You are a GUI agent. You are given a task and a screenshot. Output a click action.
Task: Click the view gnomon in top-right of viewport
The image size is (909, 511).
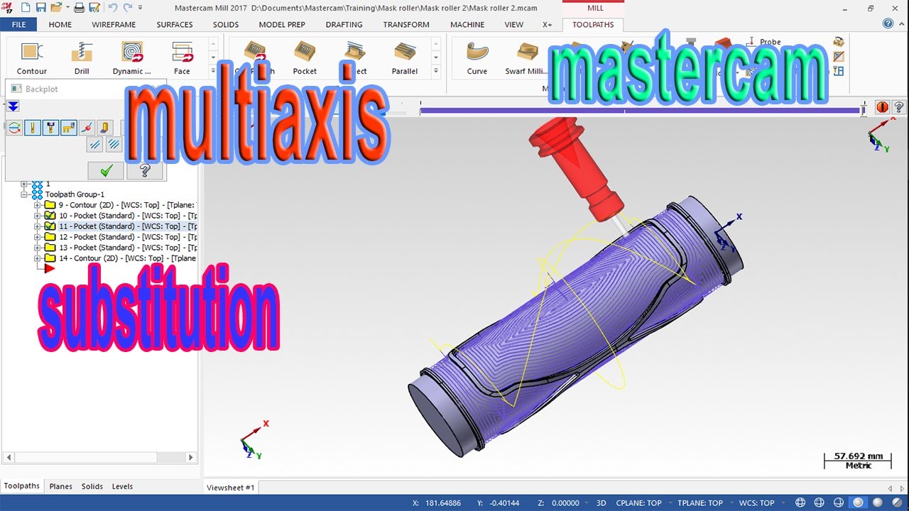point(881,134)
